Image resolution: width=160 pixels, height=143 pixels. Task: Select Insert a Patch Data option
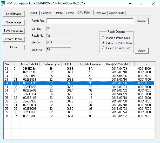[116, 38]
